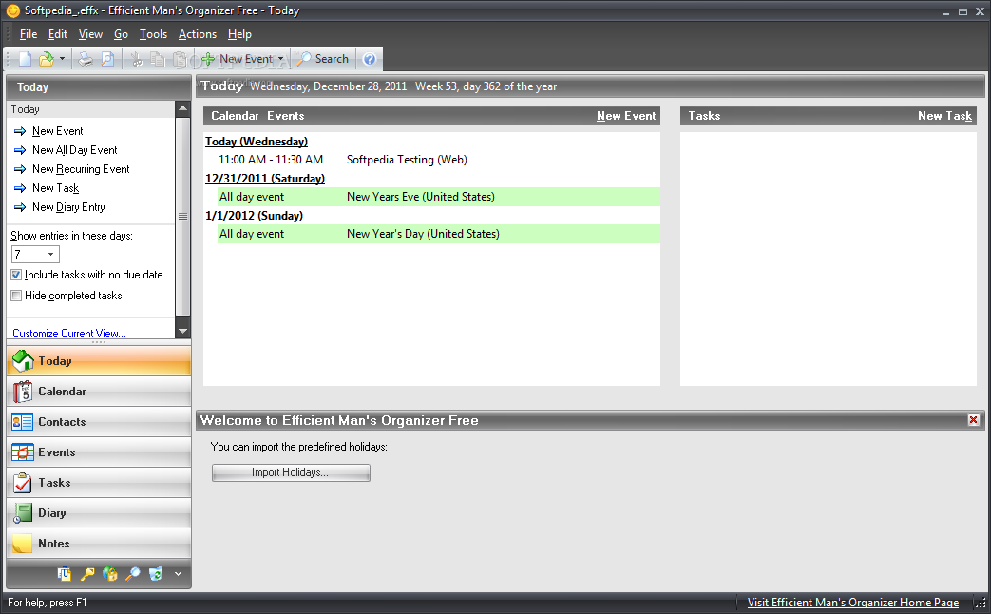The width and height of the screenshot is (991, 614).
Task: Open the Events navigation section
Action: (99, 452)
